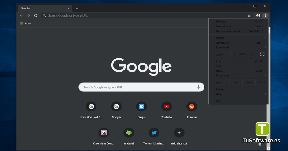288x151 pixels.
Task: Select New tab menu entry
Action: point(238,22)
